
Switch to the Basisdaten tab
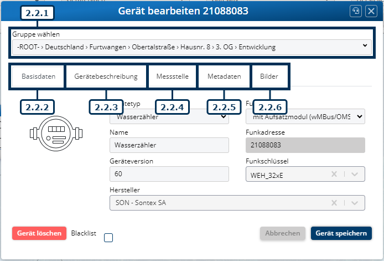[38, 77]
